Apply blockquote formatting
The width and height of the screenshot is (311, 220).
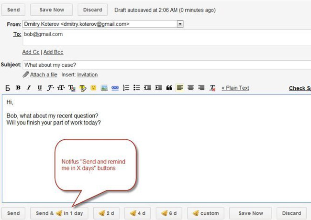(x=169, y=88)
